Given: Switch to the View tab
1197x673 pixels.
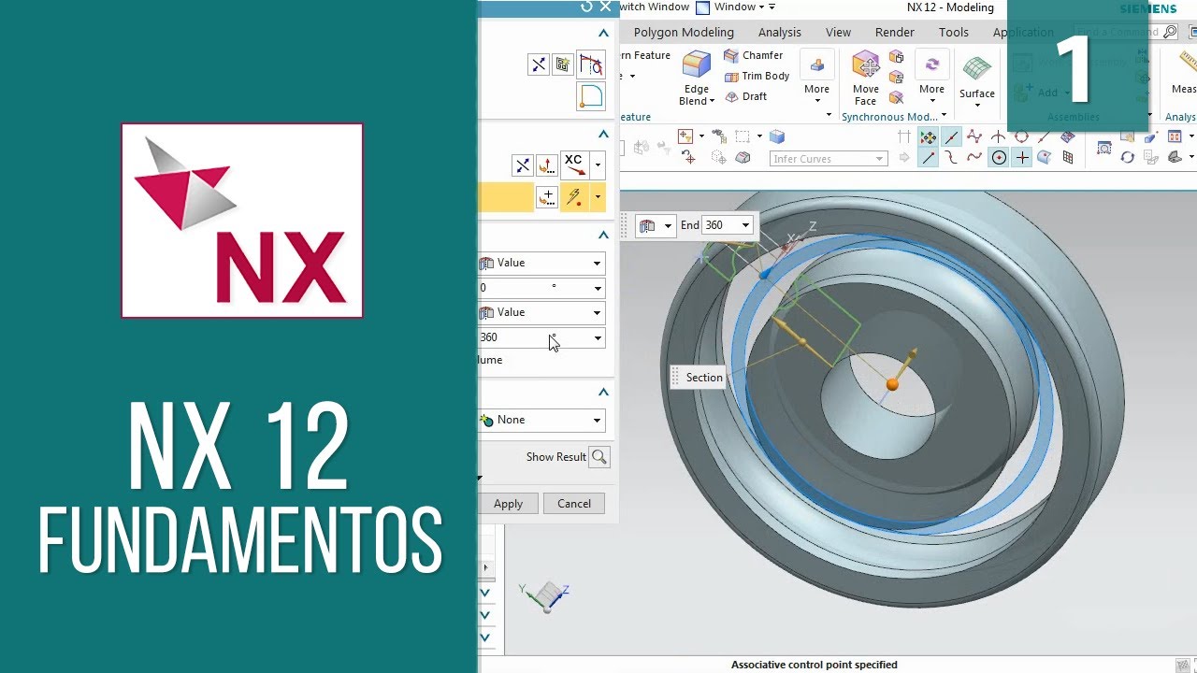Looking at the screenshot, I should pos(838,32).
